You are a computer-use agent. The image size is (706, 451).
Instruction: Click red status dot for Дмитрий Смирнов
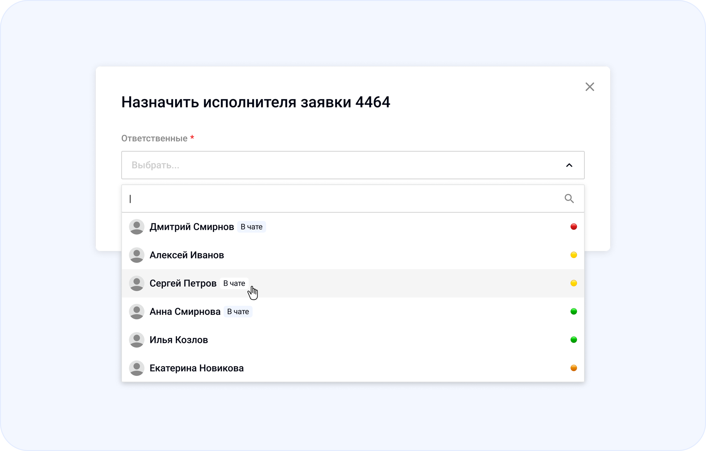coord(574,227)
